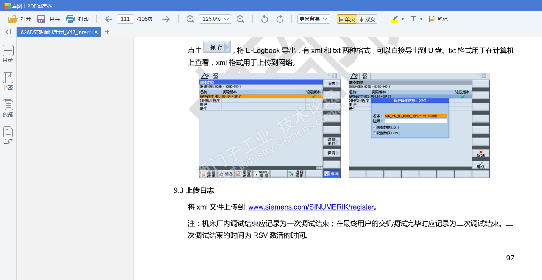This screenshot has width=542, height=280.
Task: Open the 书签 bookmarks panel
Action: point(8,81)
